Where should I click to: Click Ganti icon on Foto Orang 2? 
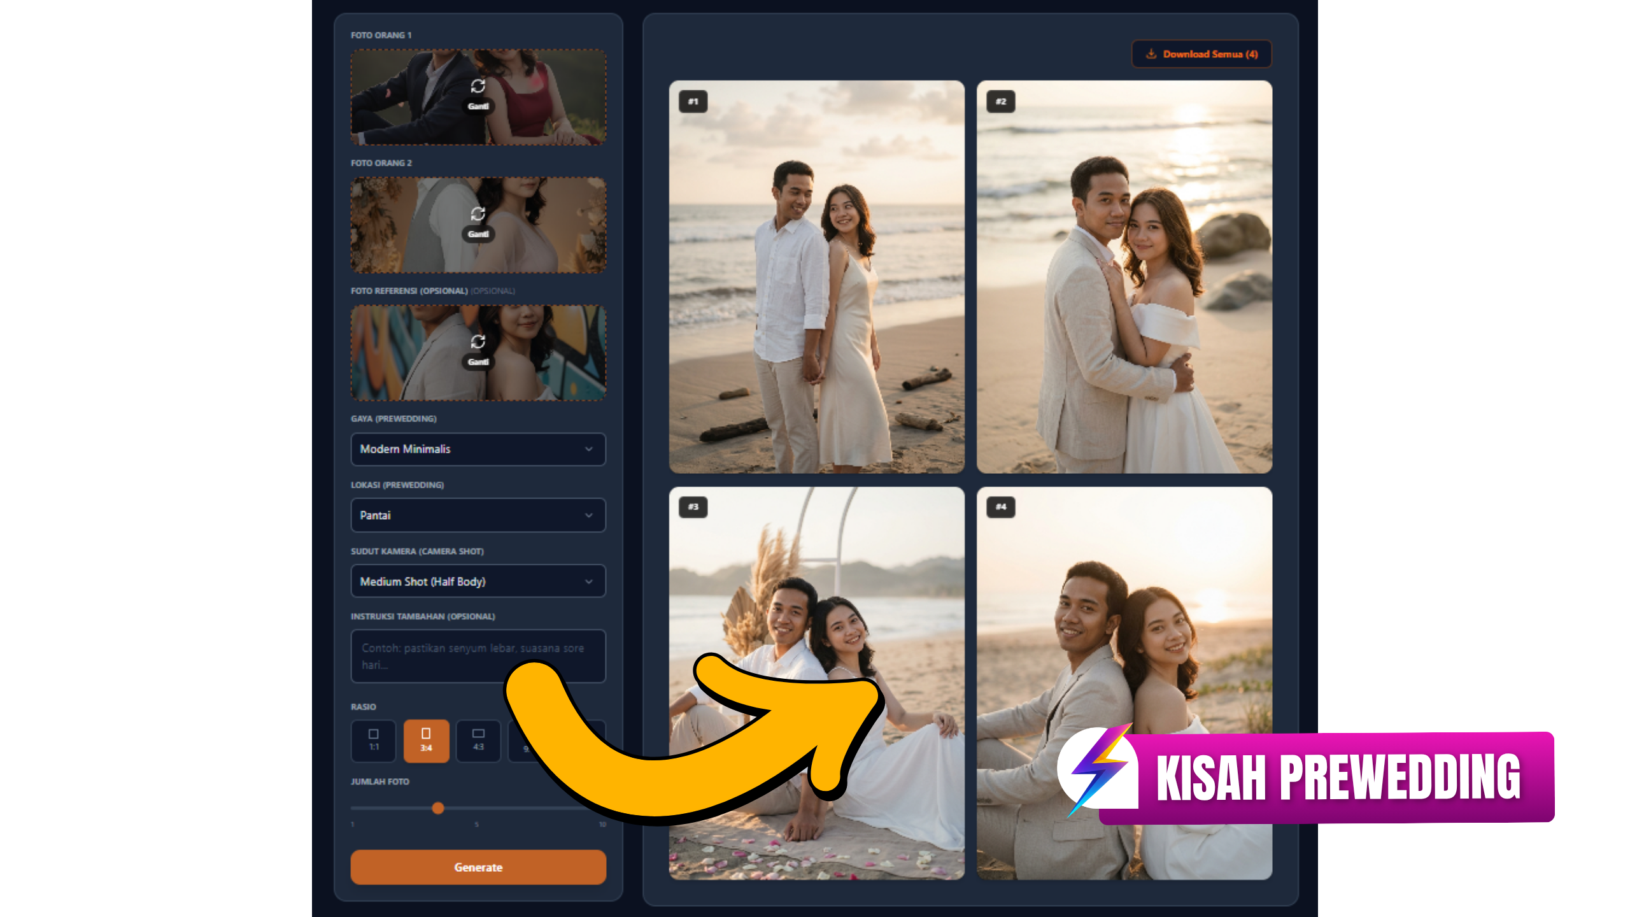(x=478, y=213)
